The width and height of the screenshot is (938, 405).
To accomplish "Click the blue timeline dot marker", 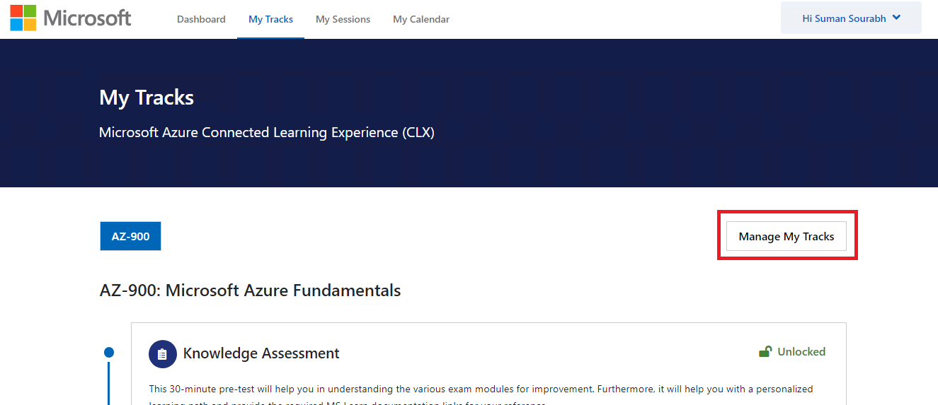I will [x=109, y=352].
